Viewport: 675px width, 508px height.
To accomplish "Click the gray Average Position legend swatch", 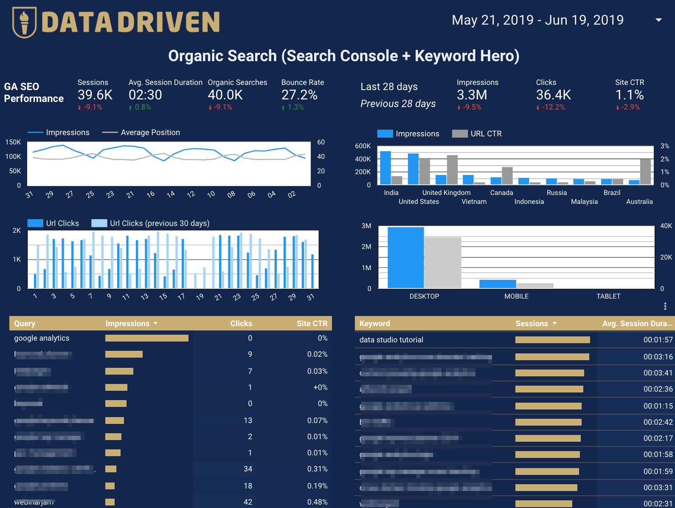I will click(x=110, y=133).
